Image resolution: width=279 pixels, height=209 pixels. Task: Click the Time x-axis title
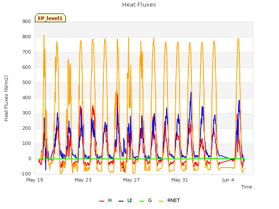(247, 187)
